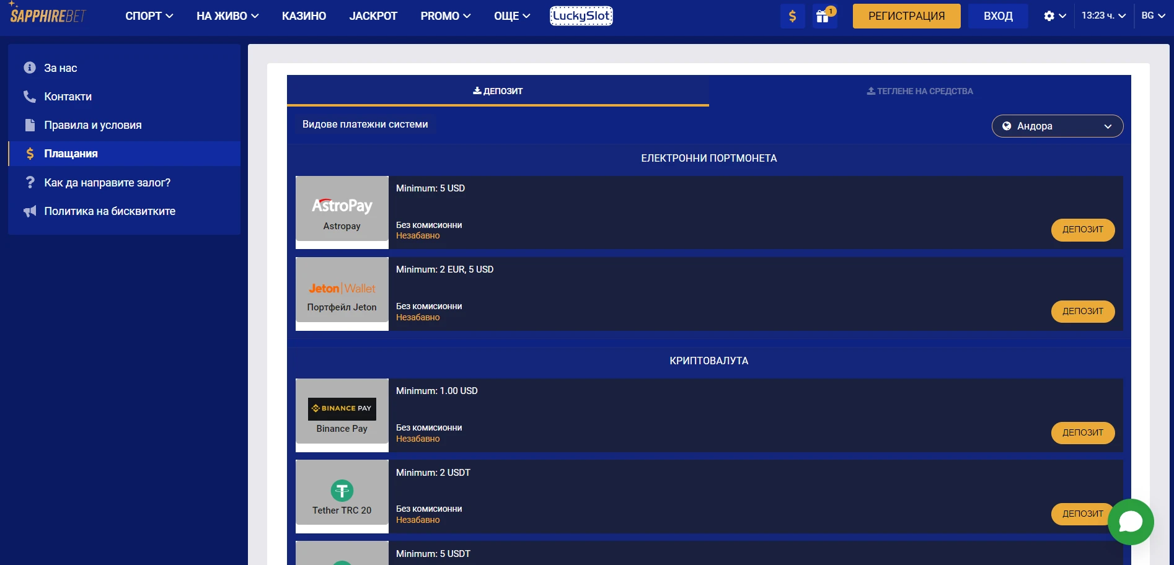Image resolution: width=1174 pixels, height=565 pixels.
Task: Click the РЕГИСТРАЦИЯ button
Action: (906, 16)
